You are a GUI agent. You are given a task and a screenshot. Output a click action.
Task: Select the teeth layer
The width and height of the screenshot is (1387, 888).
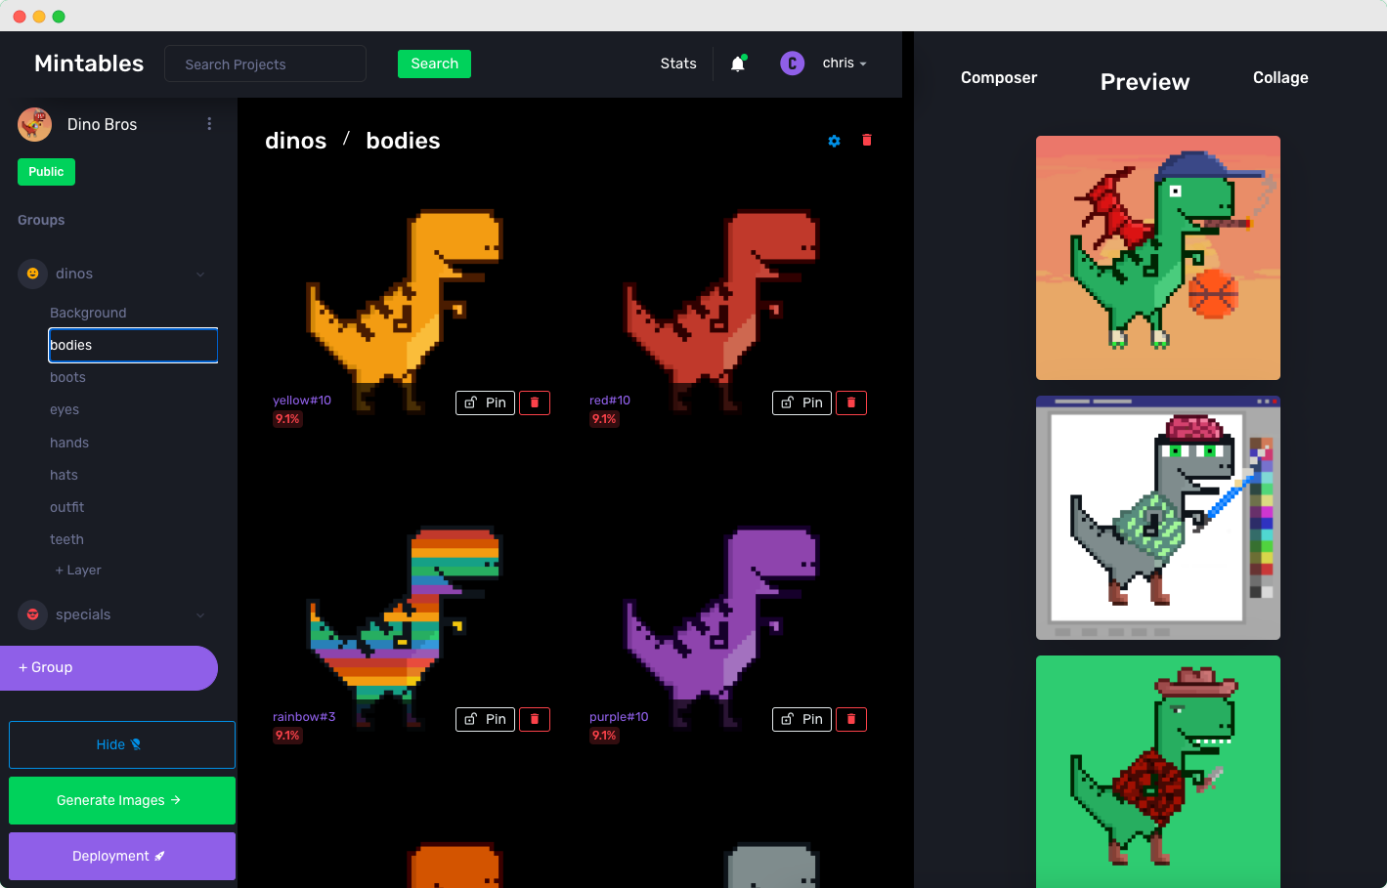coord(66,539)
